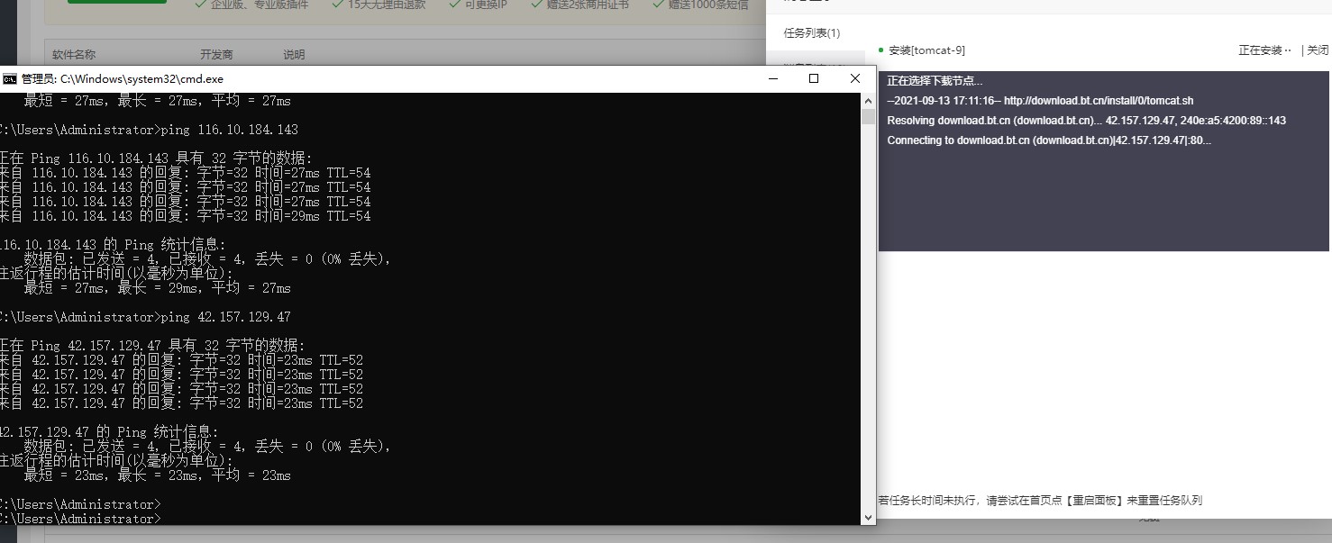Click green status dot beside 安装[tomcat-9]
Screen dimensions: 1332x543
(880, 50)
